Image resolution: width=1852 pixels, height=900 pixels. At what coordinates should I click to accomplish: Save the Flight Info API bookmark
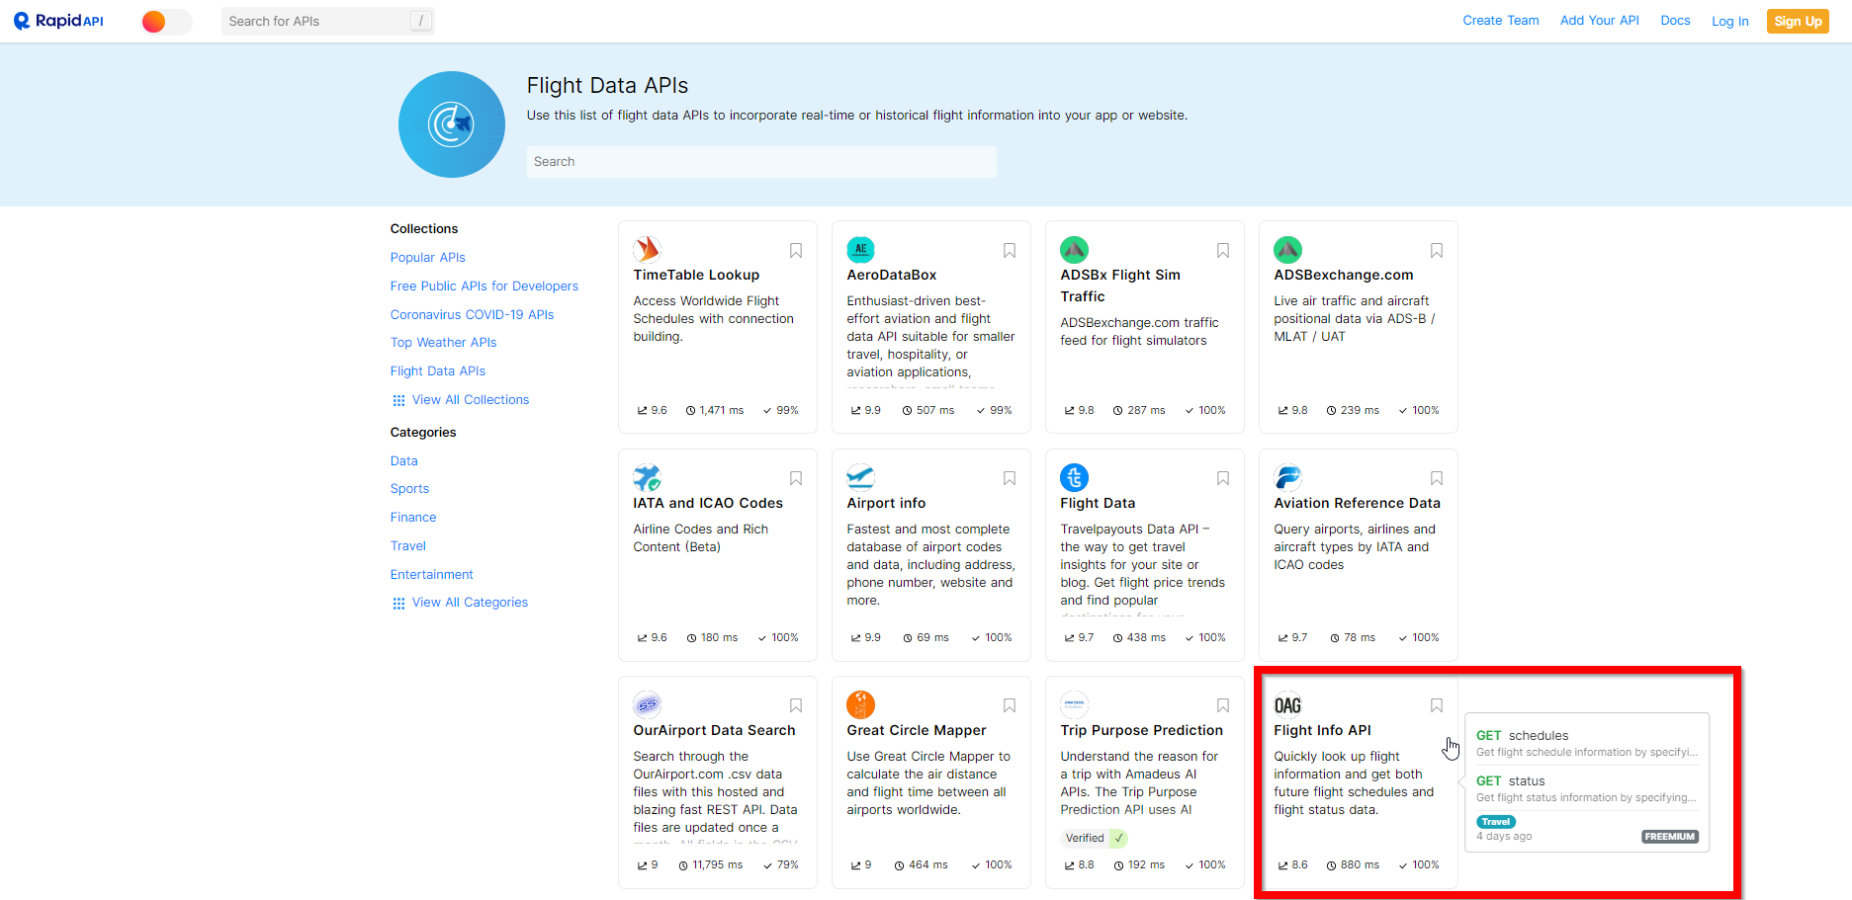(x=1437, y=705)
